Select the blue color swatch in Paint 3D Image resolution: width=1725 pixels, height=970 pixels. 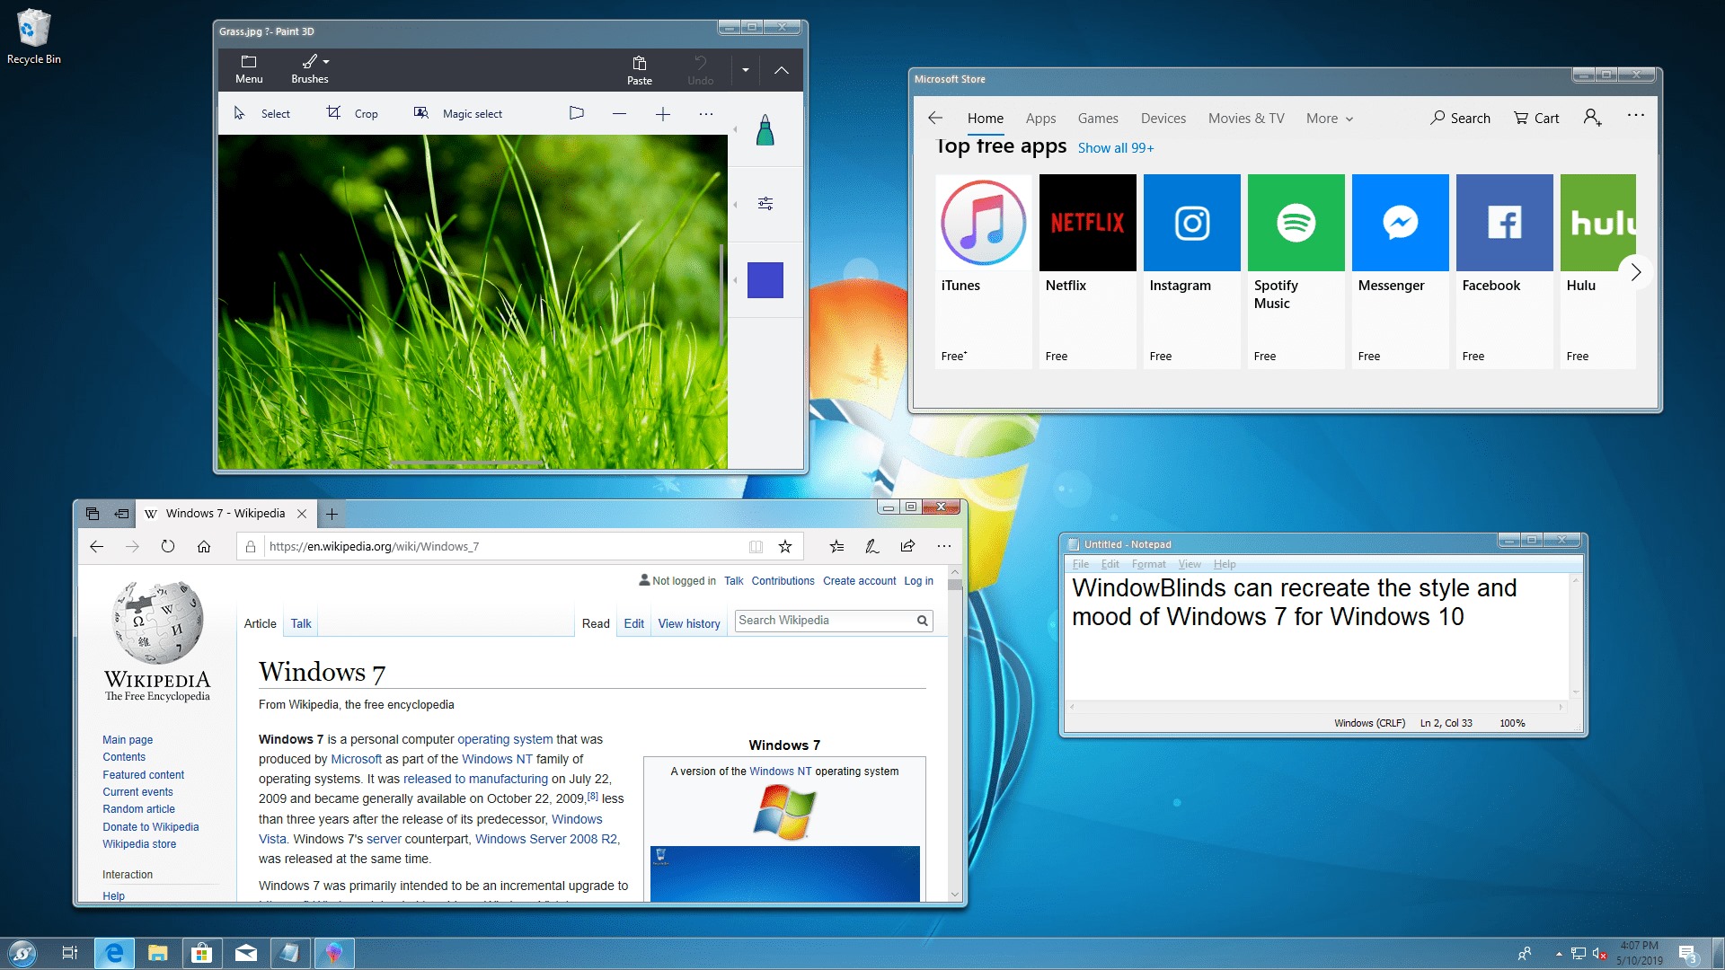pos(765,280)
